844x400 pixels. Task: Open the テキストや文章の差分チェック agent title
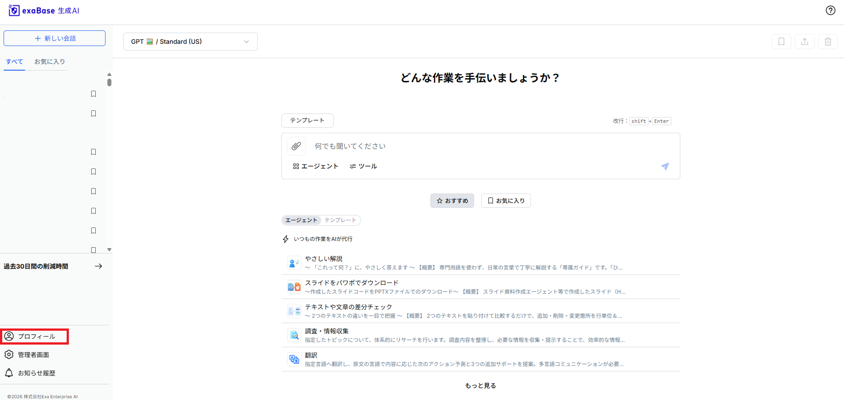(x=348, y=307)
